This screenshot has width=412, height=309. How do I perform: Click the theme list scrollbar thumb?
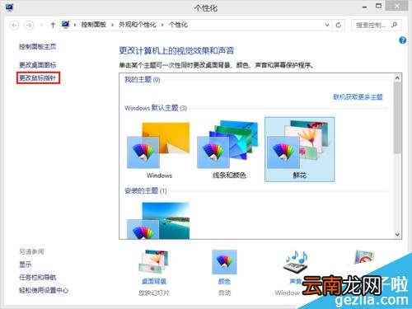click(397, 118)
